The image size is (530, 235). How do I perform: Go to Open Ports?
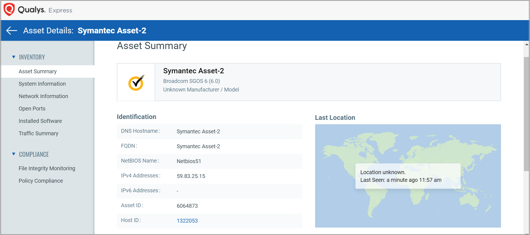[32, 109]
